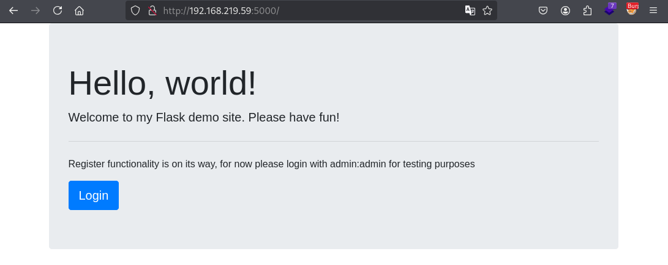
Task: Open the extensions puzzle icon
Action: (x=587, y=10)
